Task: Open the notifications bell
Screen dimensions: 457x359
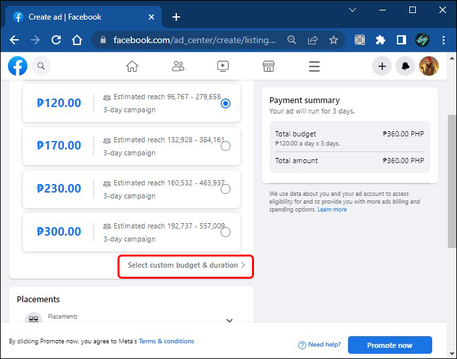Action: pyautogui.click(x=405, y=66)
